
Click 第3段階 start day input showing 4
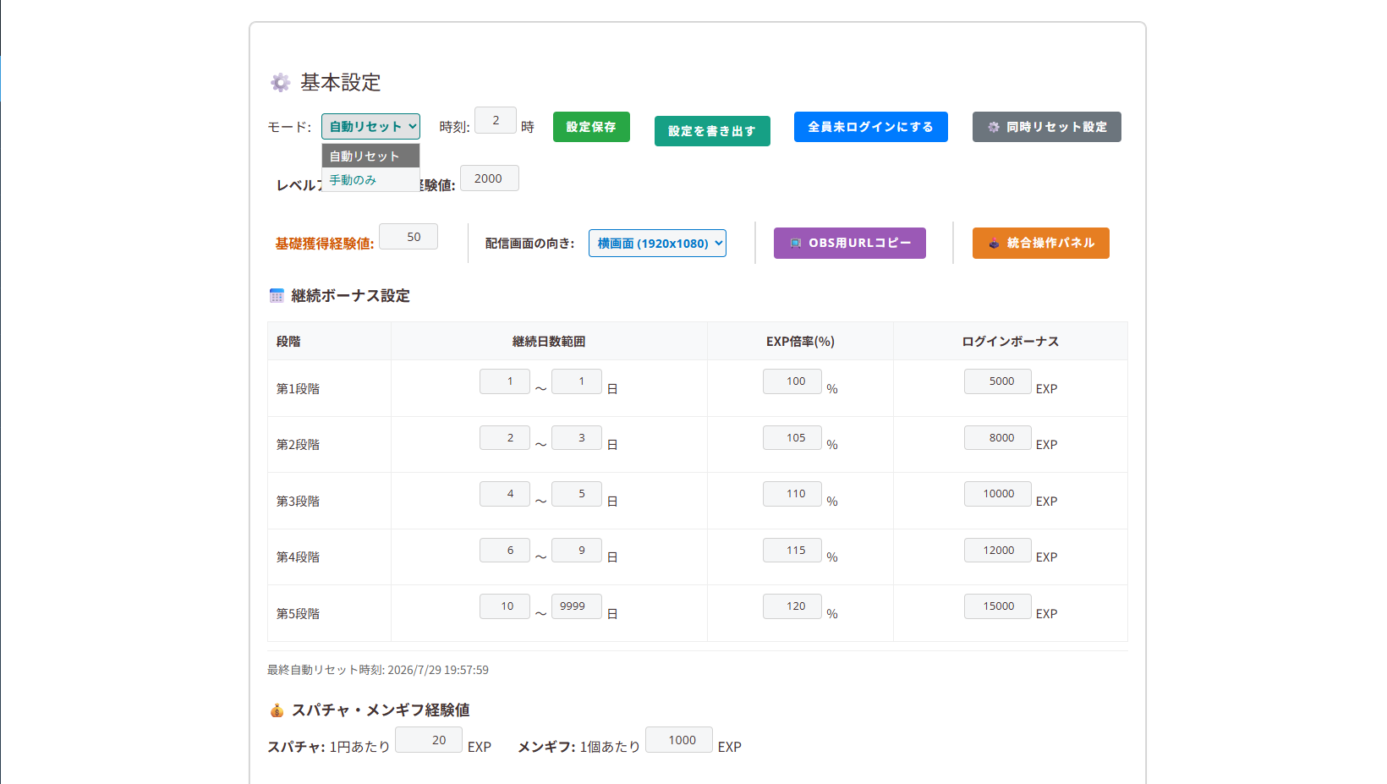click(x=505, y=494)
